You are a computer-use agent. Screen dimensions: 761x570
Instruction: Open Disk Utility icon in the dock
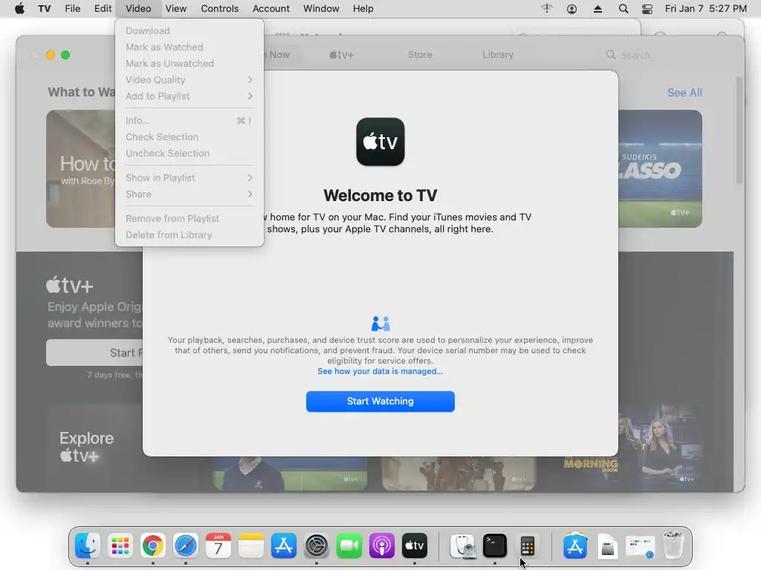[462, 546]
